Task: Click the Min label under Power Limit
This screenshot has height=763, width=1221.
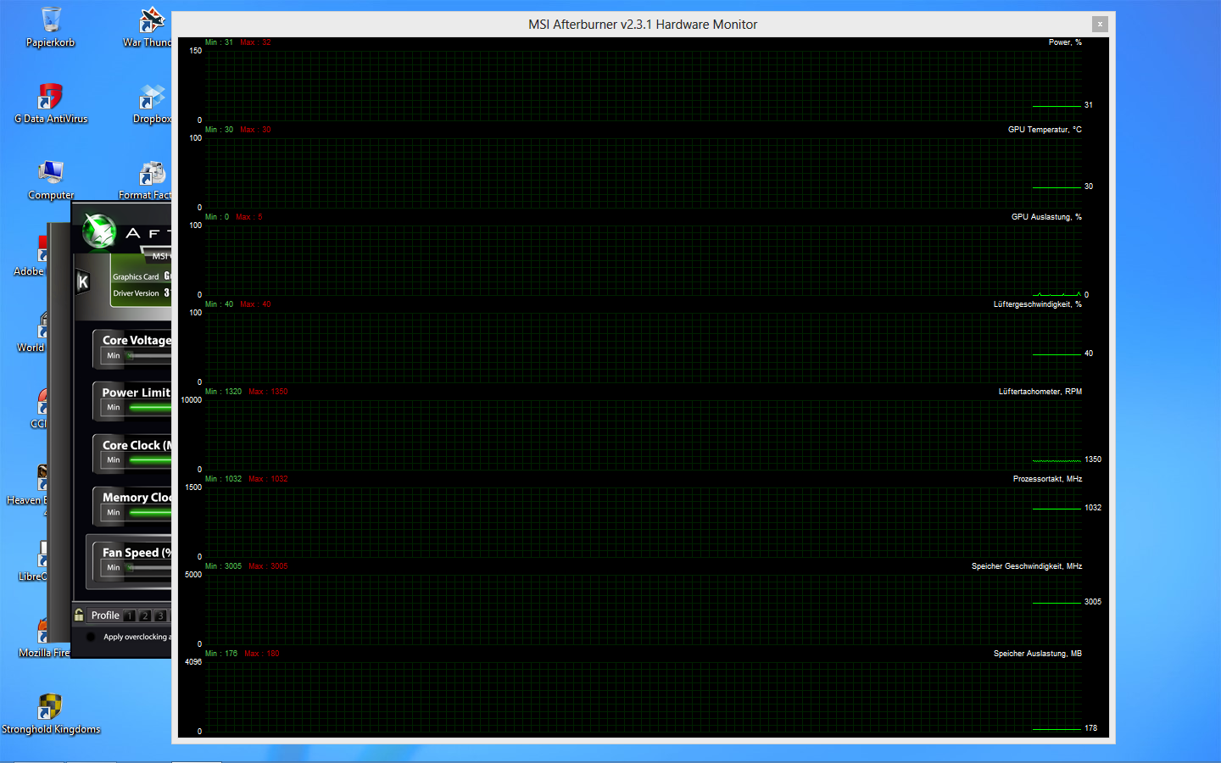Action: pos(114,408)
